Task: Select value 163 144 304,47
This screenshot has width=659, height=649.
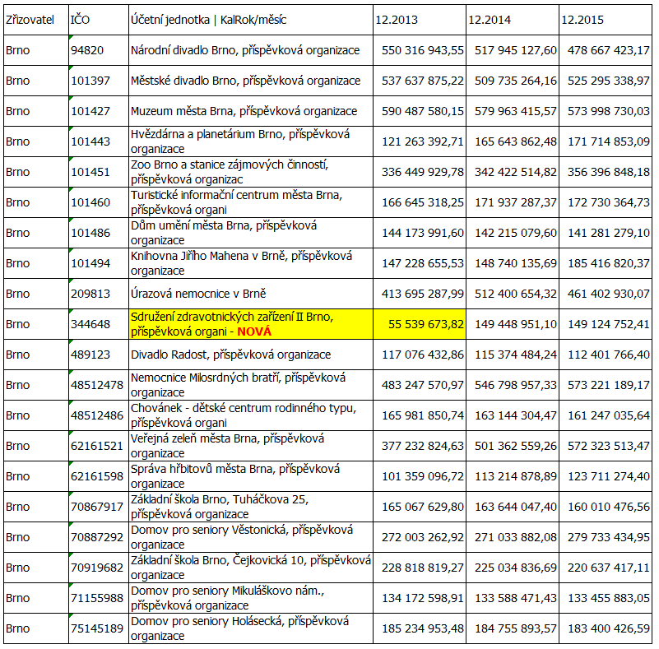Action: (x=513, y=415)
